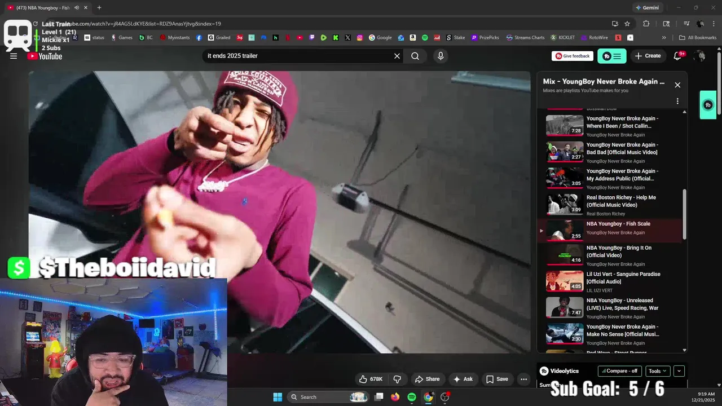Play Make No Sense Official Music Video
This screenshot has width=722, height=406.
(x=611, y=334)
